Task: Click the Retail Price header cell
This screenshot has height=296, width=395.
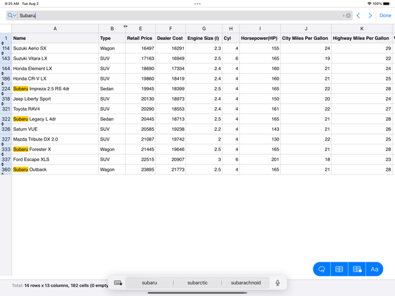Action: 140,38
